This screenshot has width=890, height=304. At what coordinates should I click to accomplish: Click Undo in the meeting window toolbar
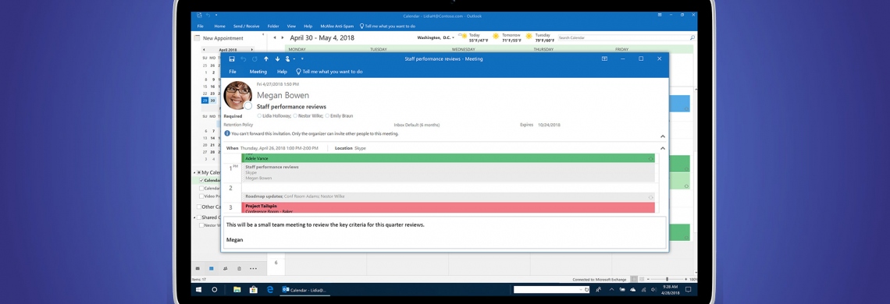[x=244, y=59]
